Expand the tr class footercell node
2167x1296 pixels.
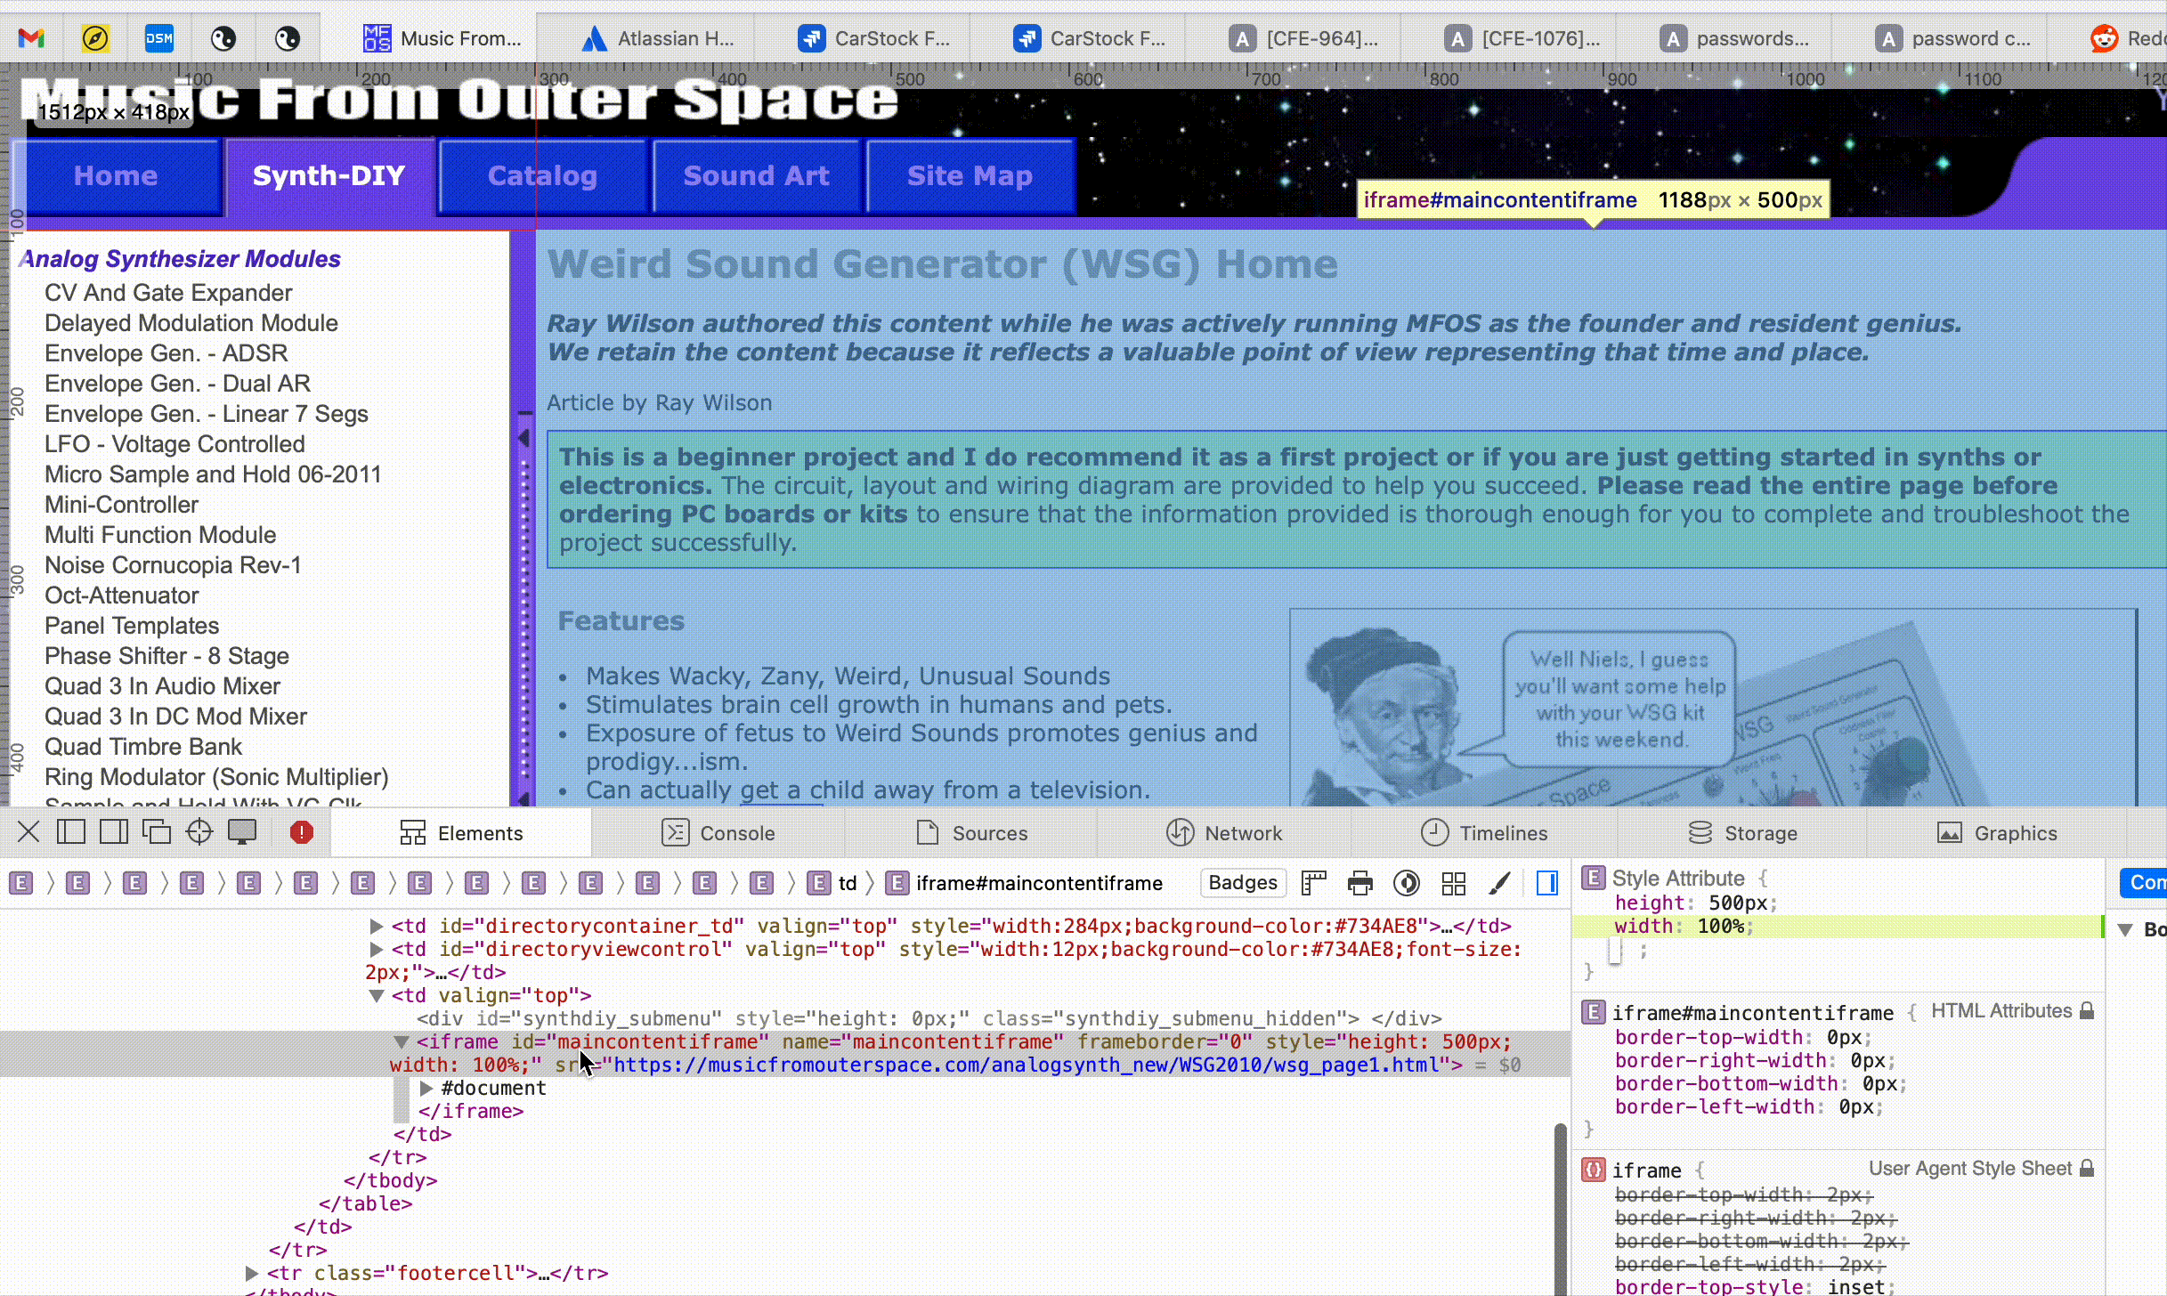pos(252,1274)
